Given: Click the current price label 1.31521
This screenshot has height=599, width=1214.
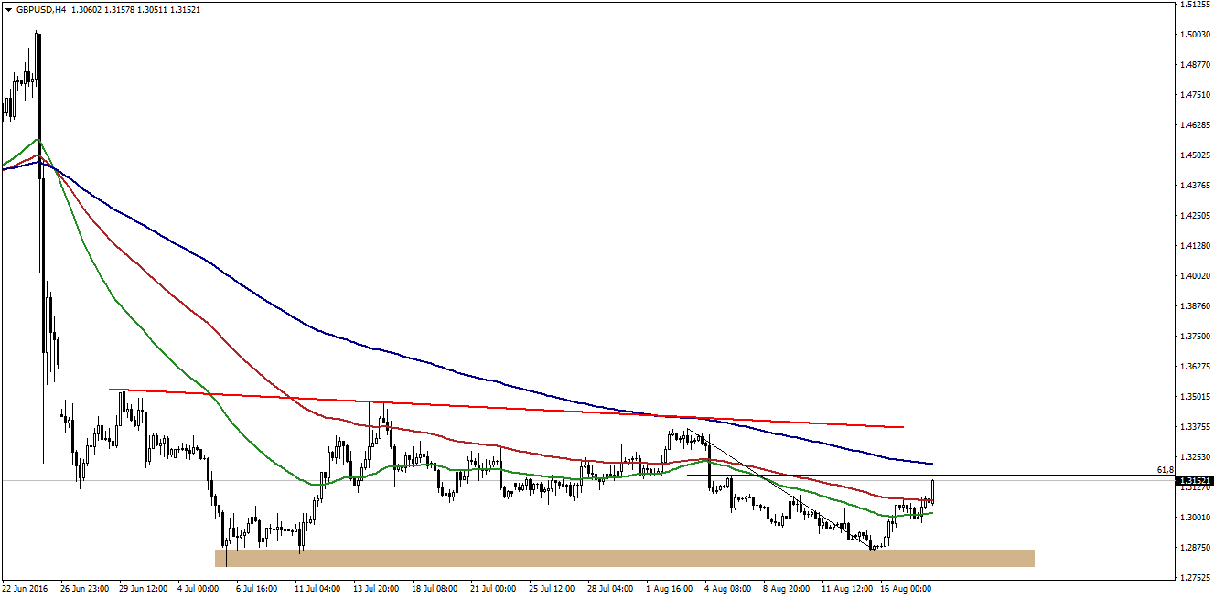Looking at the screenshot, I should tap(1195, 480).
